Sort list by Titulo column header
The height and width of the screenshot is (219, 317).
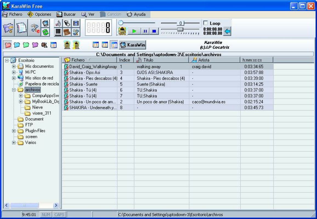[161, 60]
